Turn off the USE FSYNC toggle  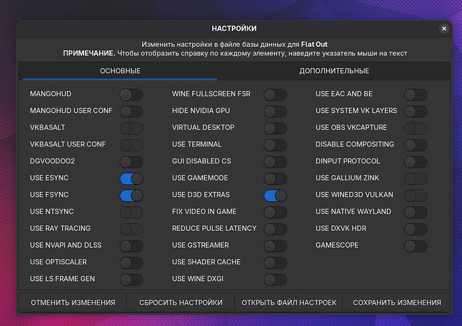click(x=131, y=195)
